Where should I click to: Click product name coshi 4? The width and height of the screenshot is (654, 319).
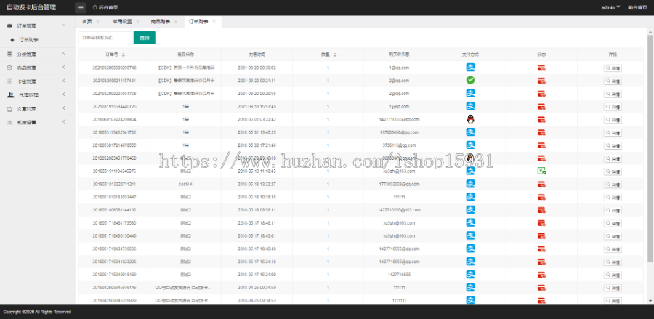(185, 184)
